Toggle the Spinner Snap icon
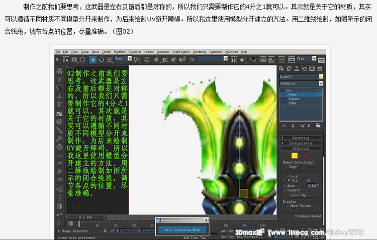The width and height of the screenshot is (377, 240). (182, 59)
